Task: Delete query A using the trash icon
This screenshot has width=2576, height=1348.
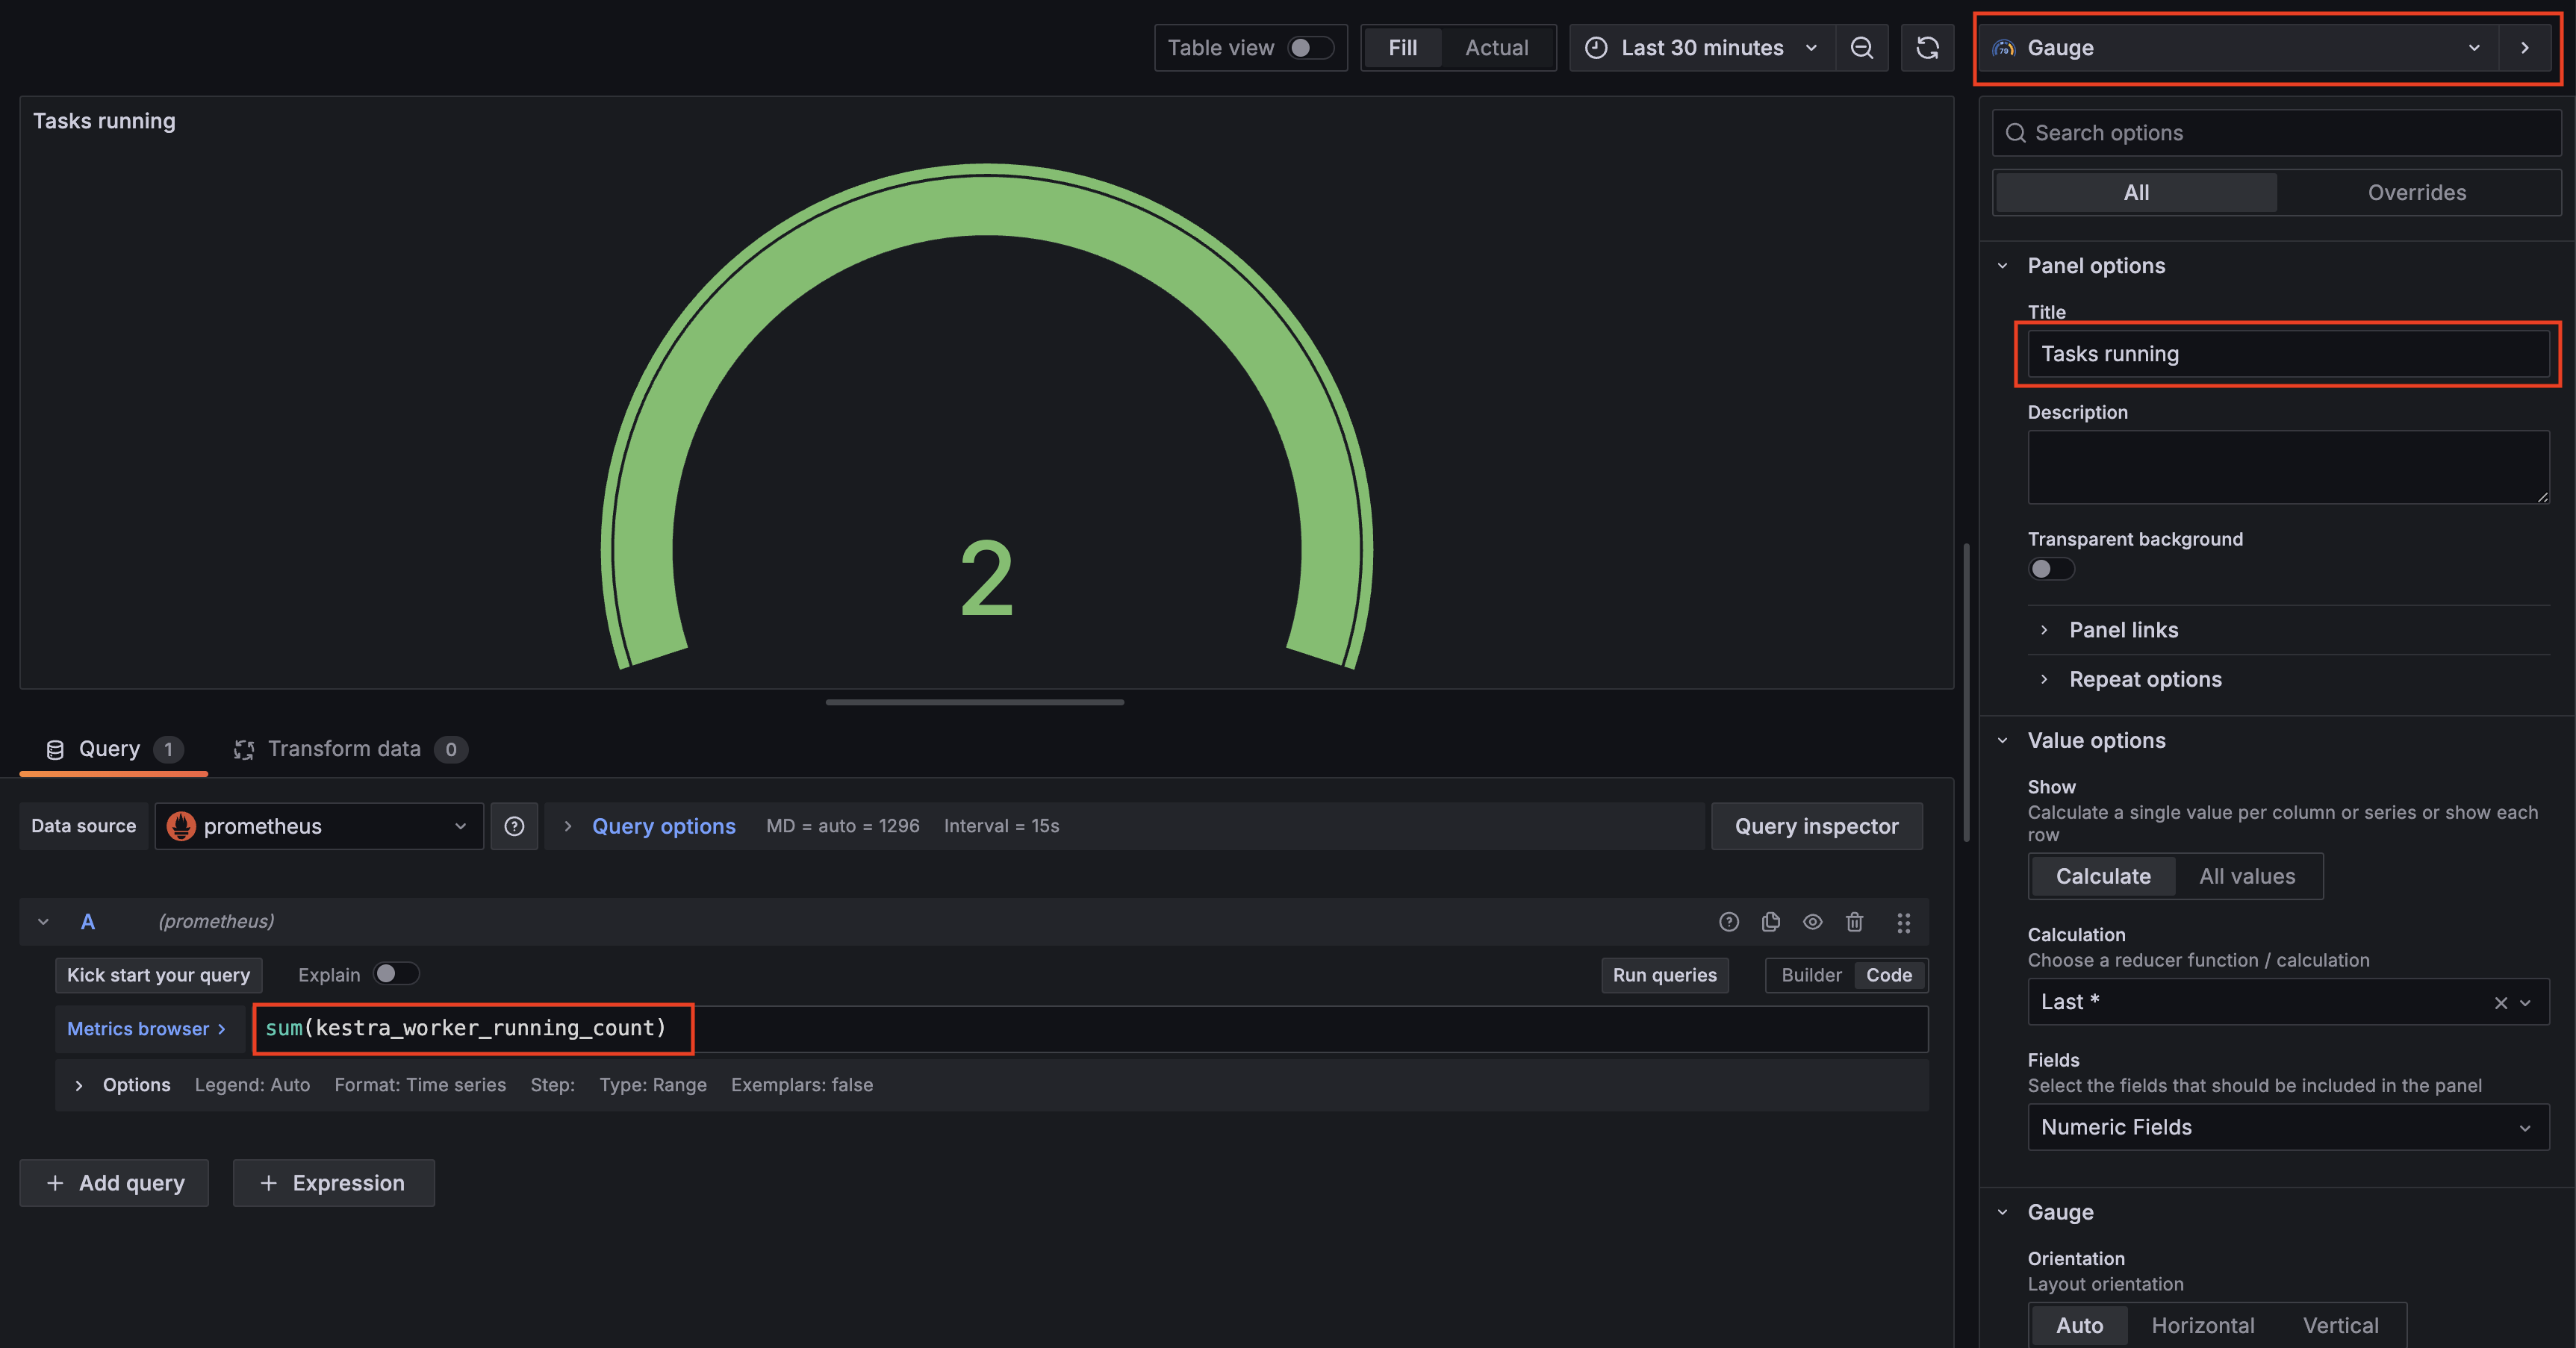Action: pyautogui.click(x=1855, y=922)
